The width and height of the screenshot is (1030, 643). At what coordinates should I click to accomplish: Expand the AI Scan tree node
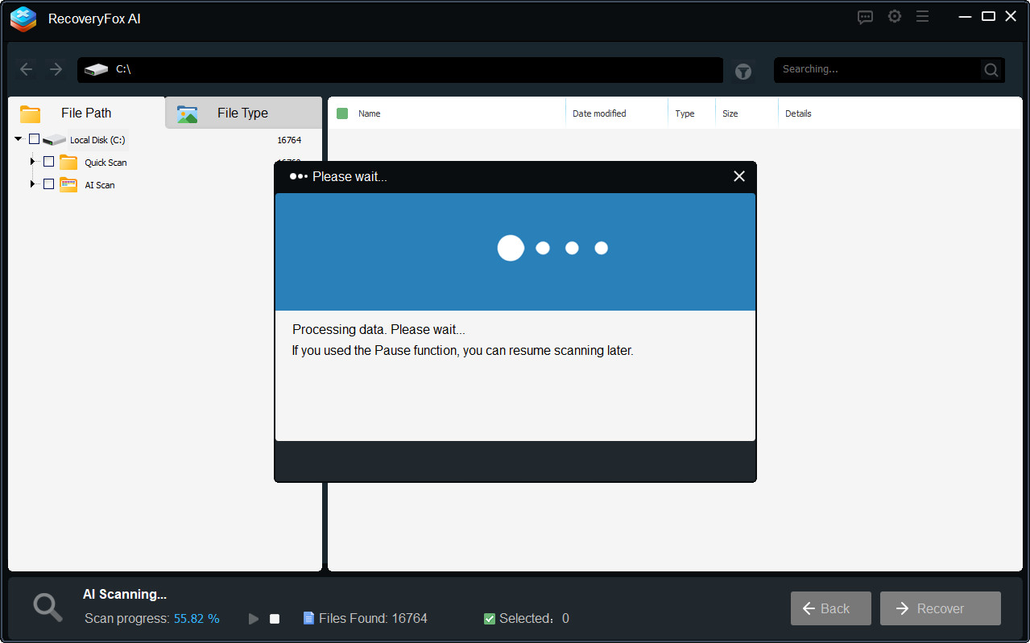point(33,184)
